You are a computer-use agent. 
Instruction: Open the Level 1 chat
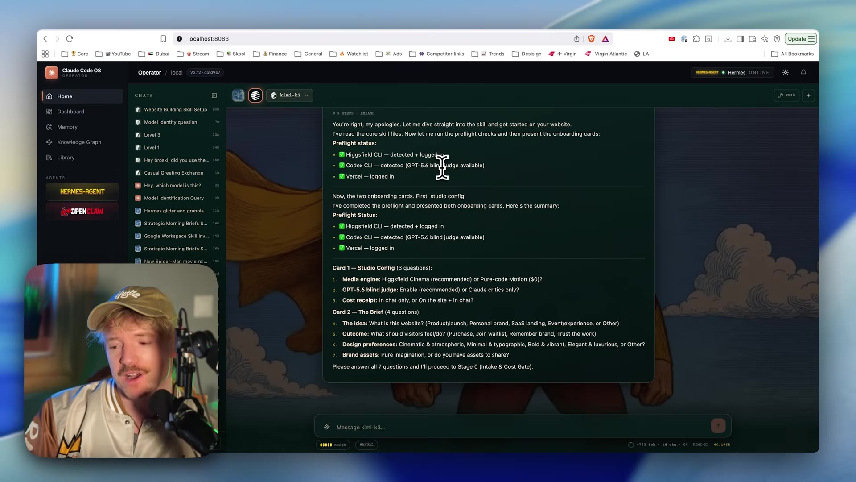(x=177, y=147)
